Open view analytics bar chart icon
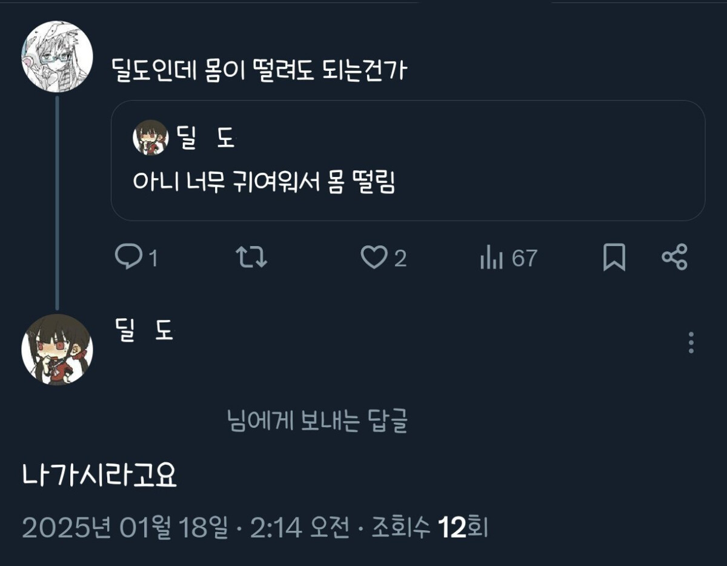 coord(491,258)
